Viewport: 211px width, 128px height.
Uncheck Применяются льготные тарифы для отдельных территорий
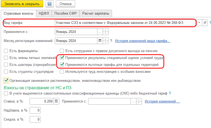pyautogui.click(x=62, y=65)
